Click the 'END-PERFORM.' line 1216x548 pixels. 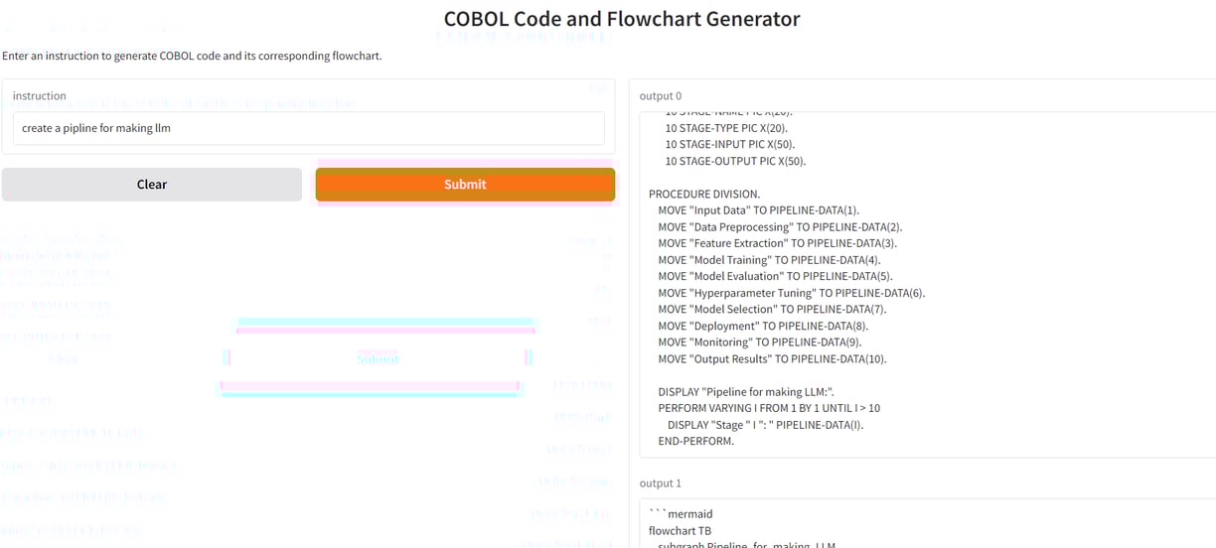pyautogui.click(x=695, y=441)
